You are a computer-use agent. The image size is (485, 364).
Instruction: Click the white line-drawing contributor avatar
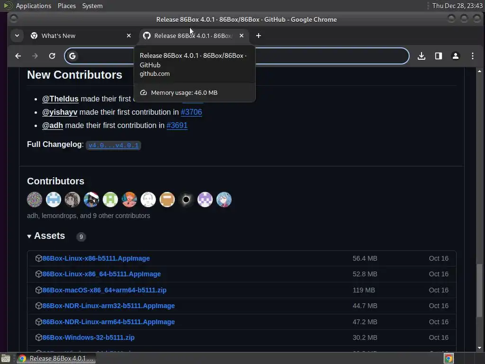point(148,200)
